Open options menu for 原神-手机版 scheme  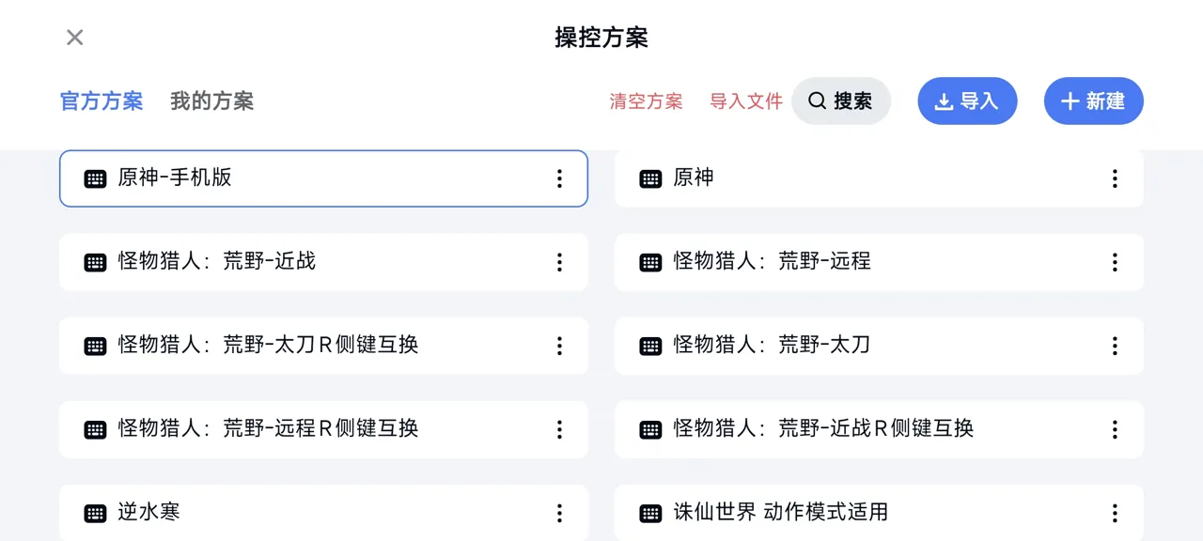coord(559,178)
